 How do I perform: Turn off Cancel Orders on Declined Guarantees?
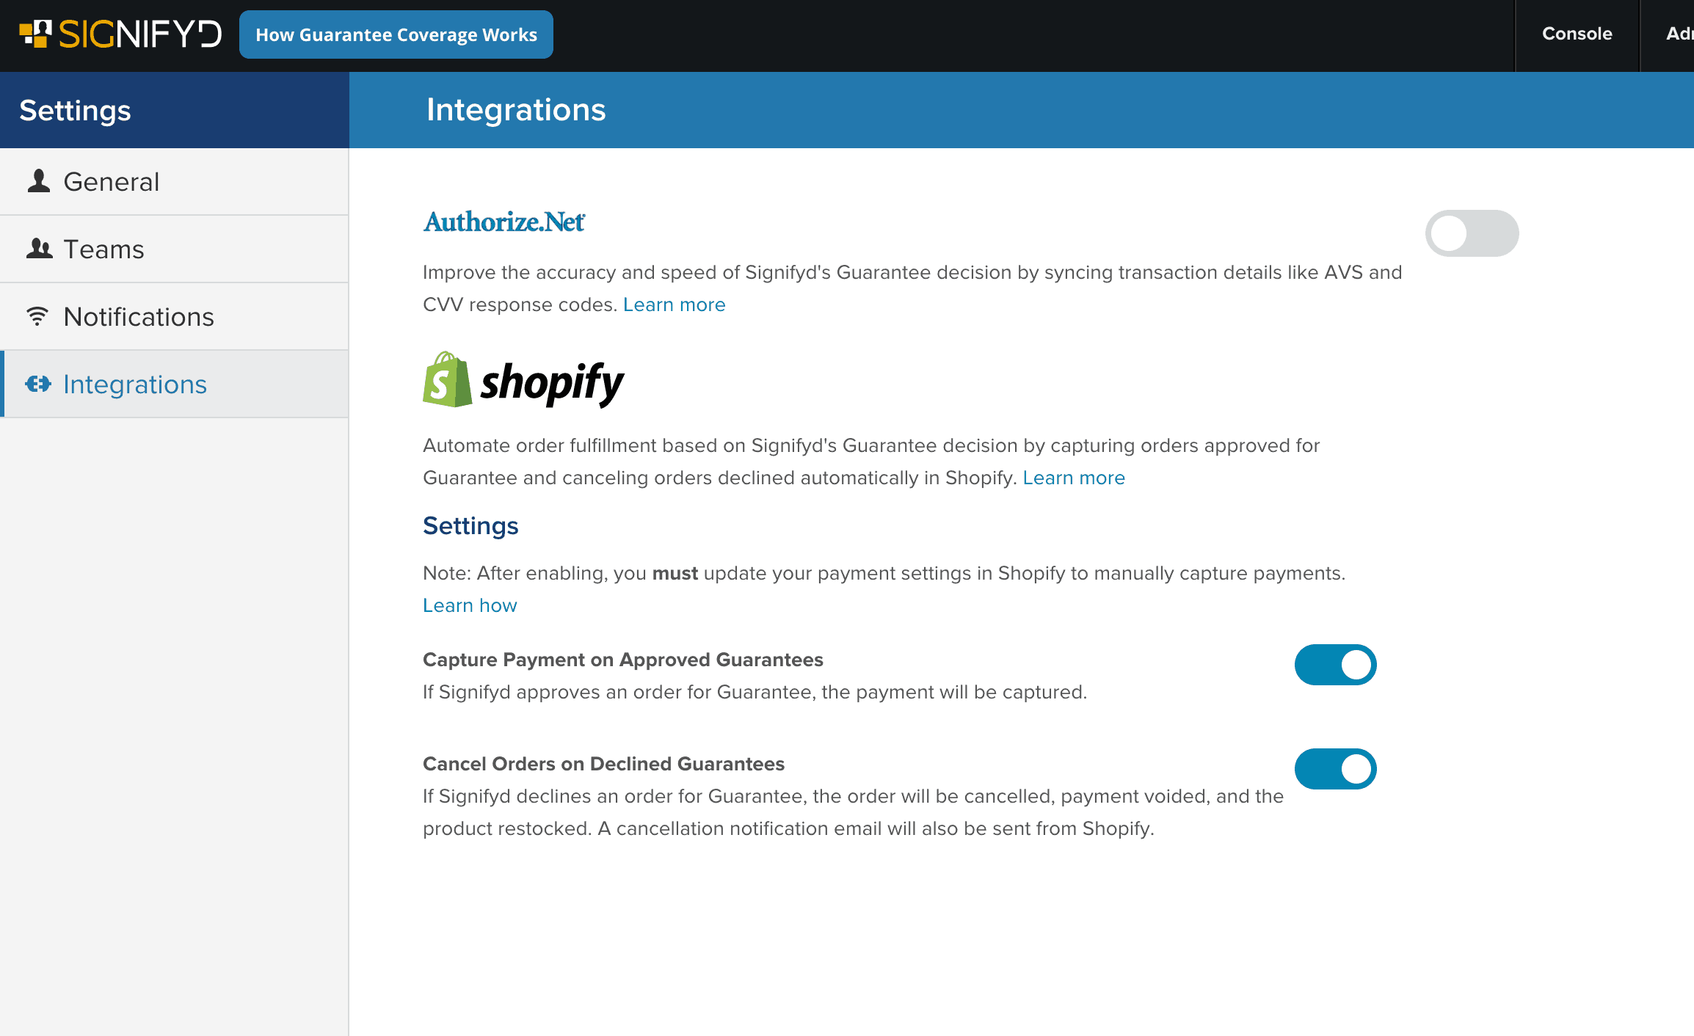[x=1335, y=769]
